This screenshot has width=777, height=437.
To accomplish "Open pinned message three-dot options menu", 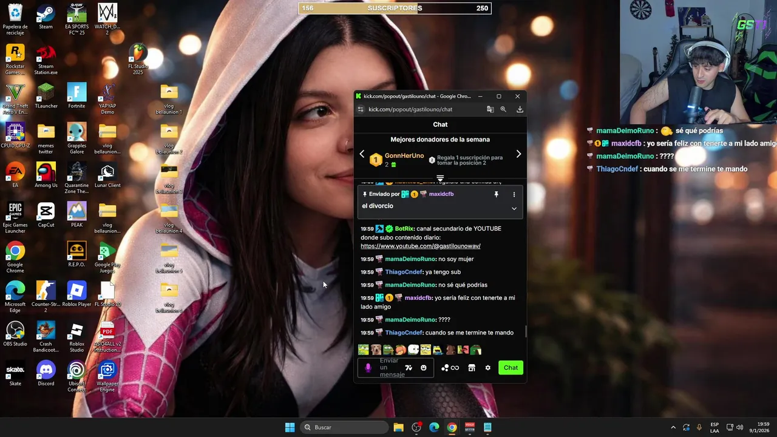I will 514,194.
